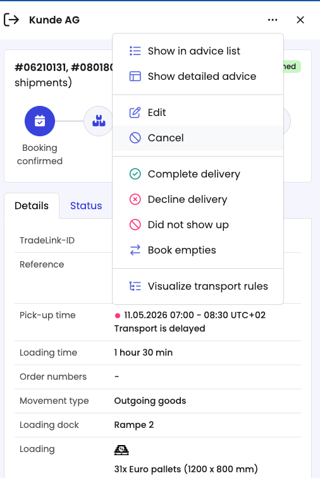Image resolution: width=320 pixels, height=478 pixels.
Task: Click the outgoing arrow icon beside Kunde AG
Action: pos(11,20)
